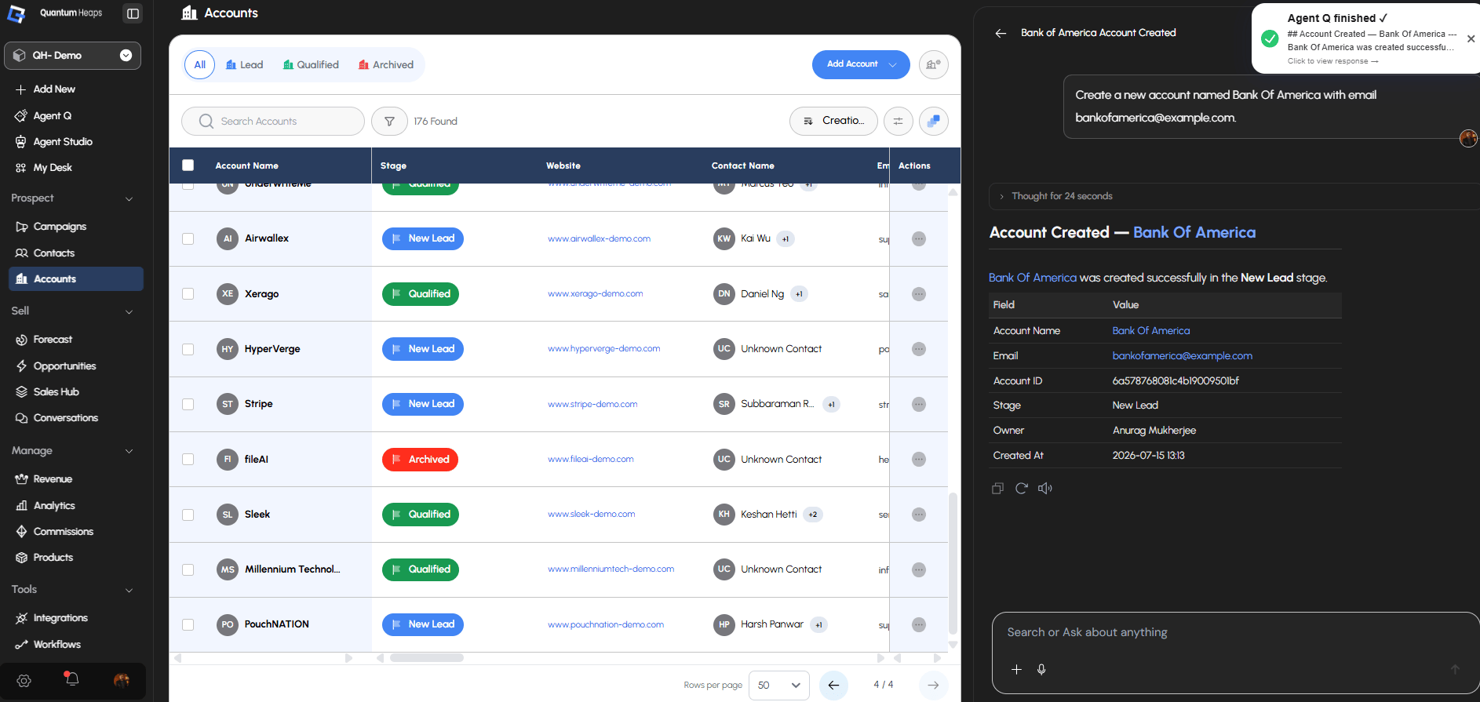Open the rows per page dropdown
Screen dimensions: 1480x702
point(779,685)
